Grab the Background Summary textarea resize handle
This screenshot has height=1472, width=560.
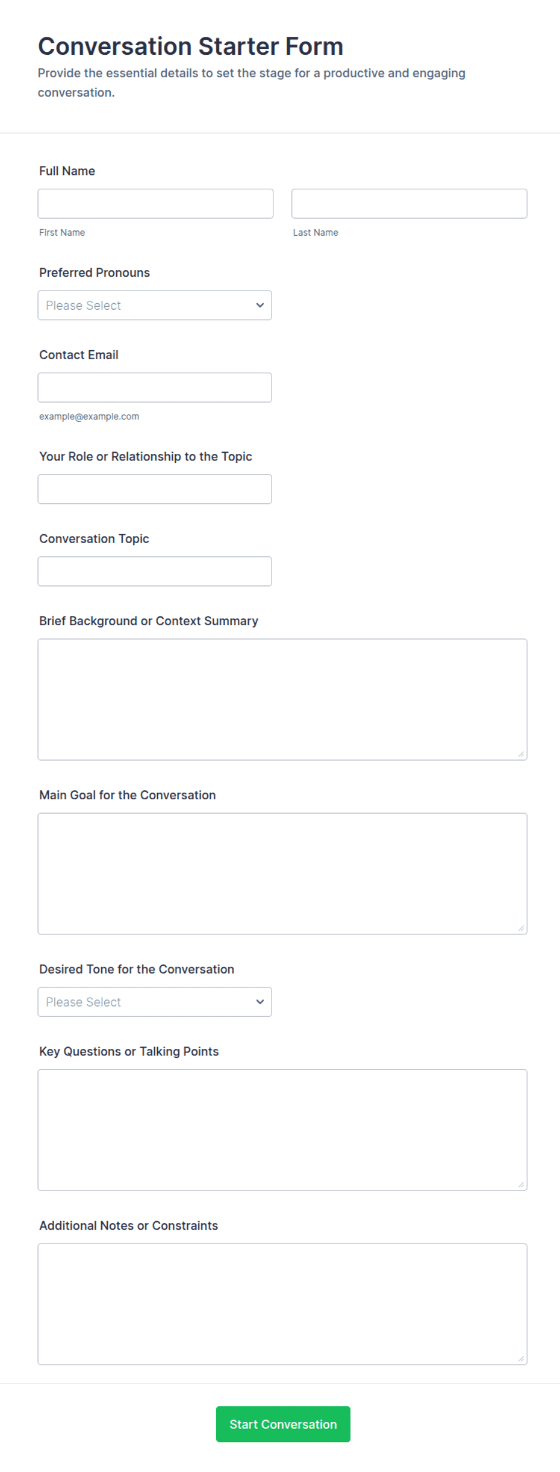(x=521, y=754)
